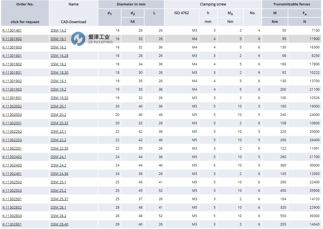Open the DSM 20.2 CAD download
This screenshot has width=323, height=229.
point(58,115)
